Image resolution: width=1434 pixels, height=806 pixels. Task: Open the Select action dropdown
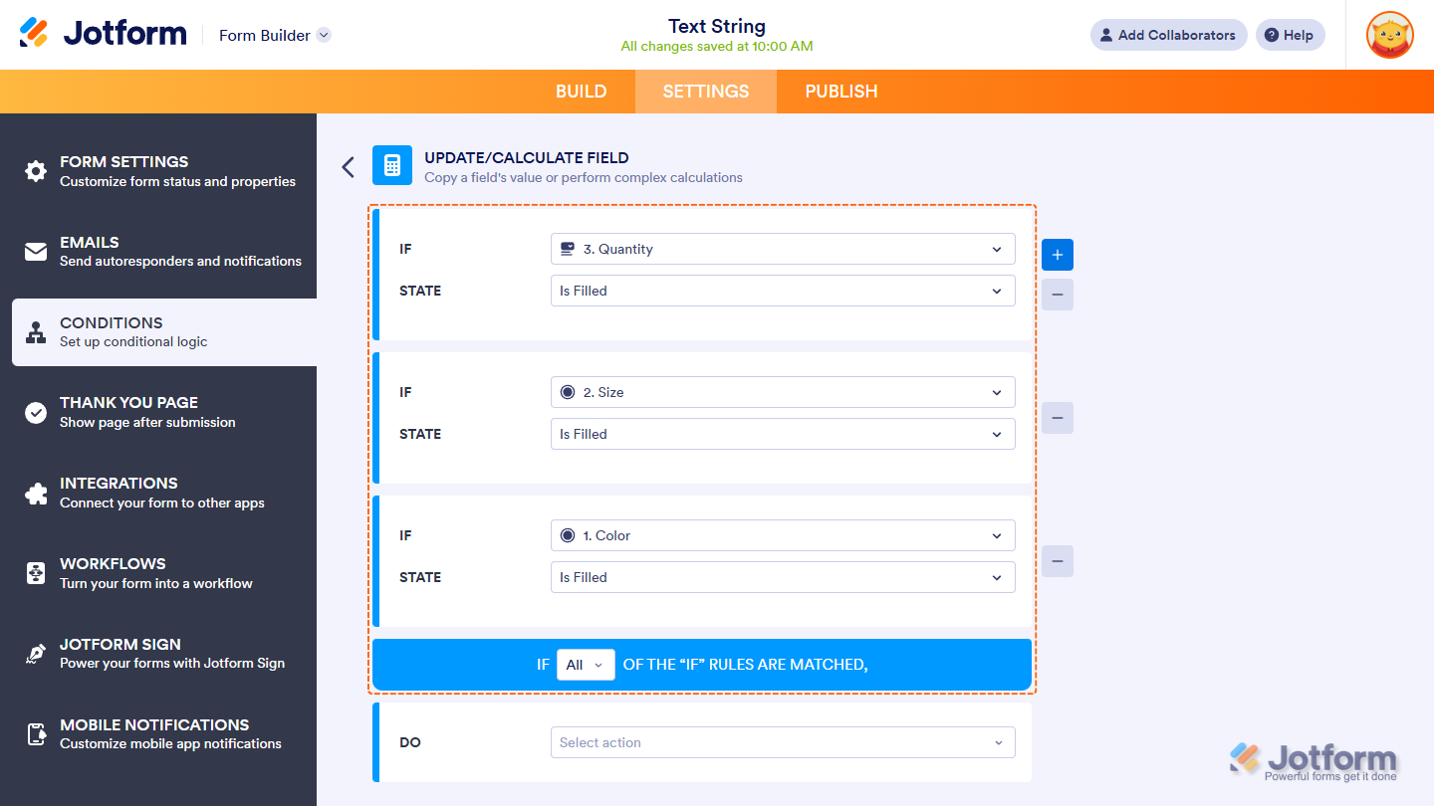pos(783,742)
